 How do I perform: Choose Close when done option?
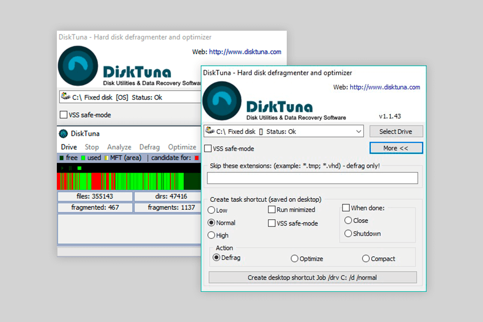348,220
